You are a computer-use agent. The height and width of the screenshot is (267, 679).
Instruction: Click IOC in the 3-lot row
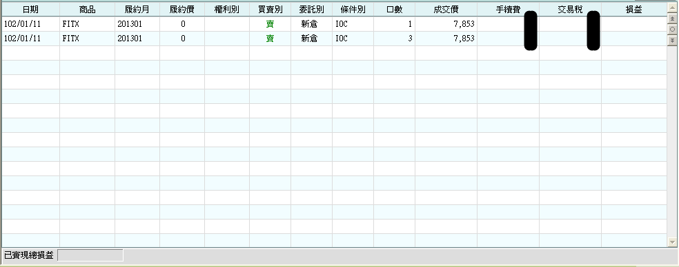pyautogui.click(x=342, y=39)
